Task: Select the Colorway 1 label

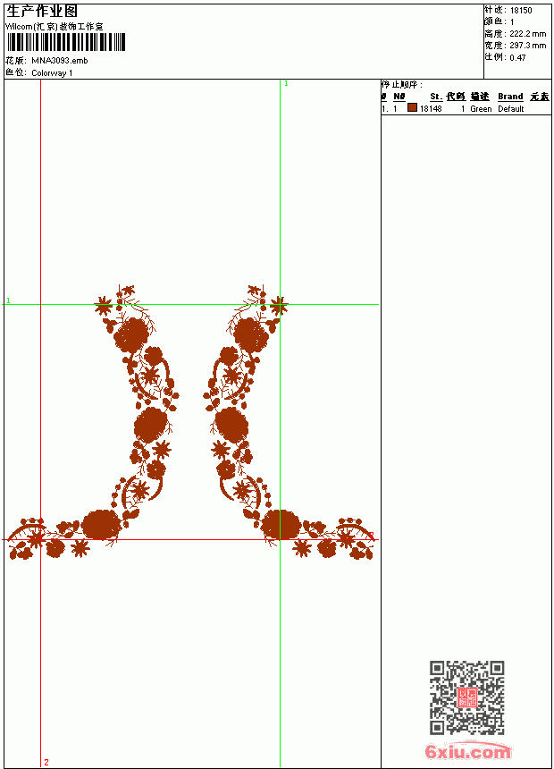Action: tap(52, 73)
